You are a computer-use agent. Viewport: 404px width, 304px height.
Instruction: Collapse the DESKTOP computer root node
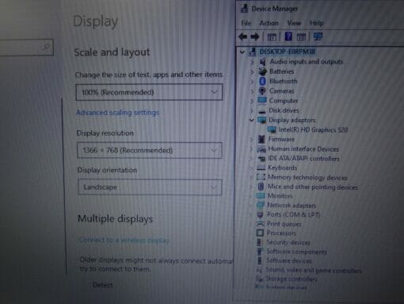[242, 52]
